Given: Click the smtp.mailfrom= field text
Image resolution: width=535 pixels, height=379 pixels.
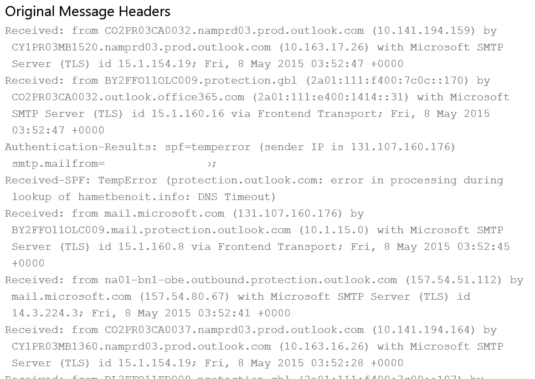Looking at the screenshot, I should (58, 163).
